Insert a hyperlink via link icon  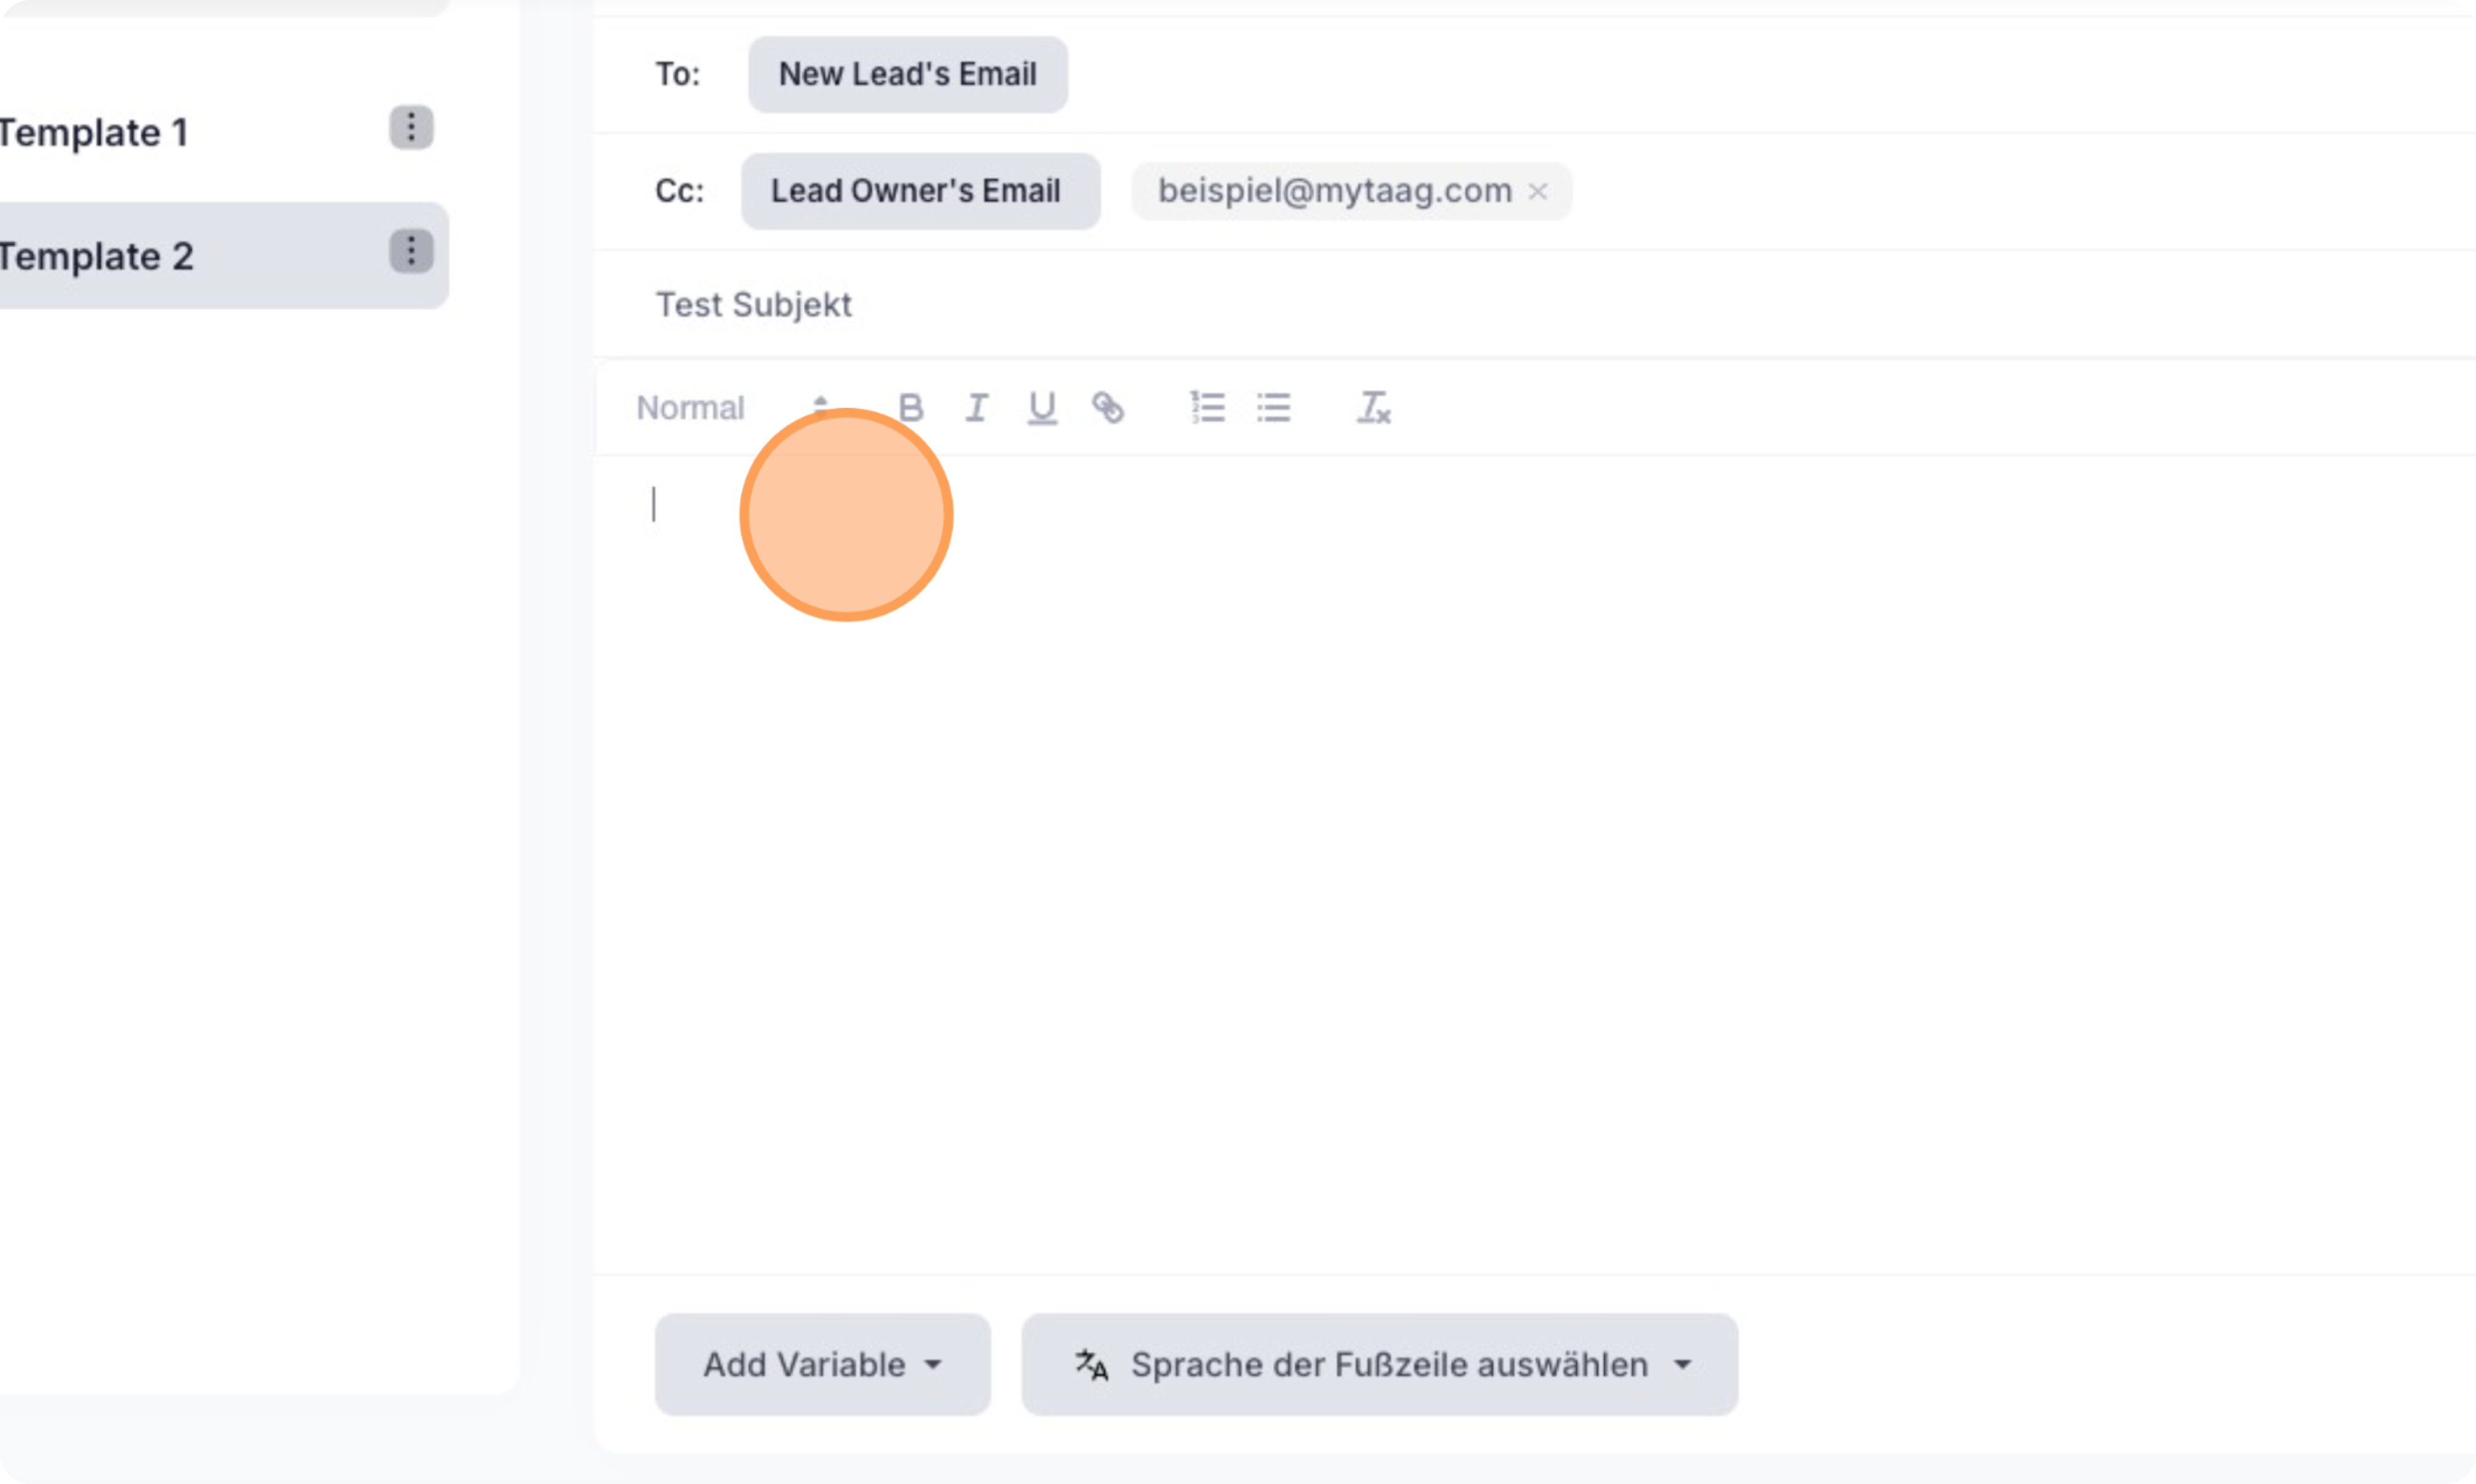(x=1108, y=407)
